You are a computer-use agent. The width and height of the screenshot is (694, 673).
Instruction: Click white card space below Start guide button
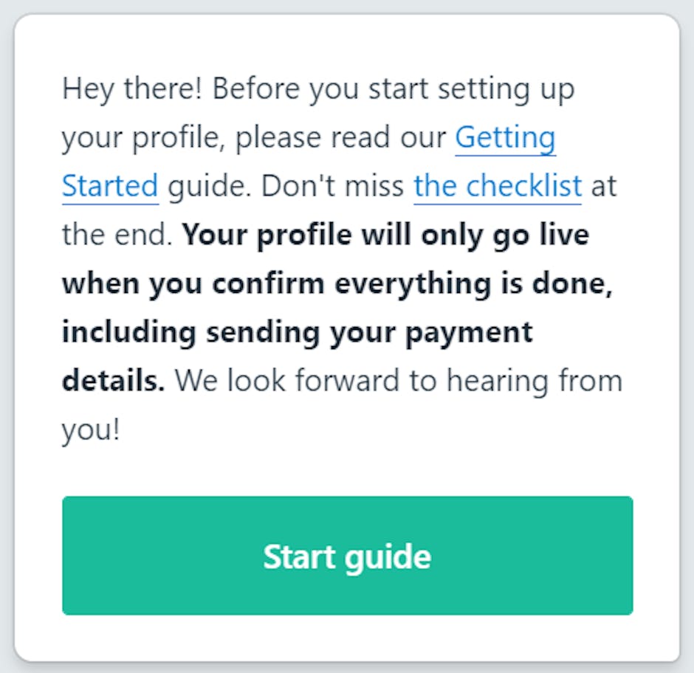(348, 637)
